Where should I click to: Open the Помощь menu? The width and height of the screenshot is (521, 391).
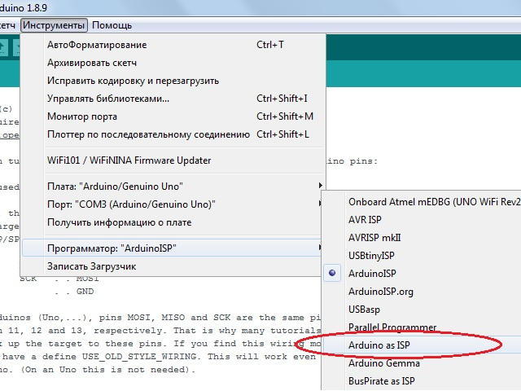pos(112,25)
